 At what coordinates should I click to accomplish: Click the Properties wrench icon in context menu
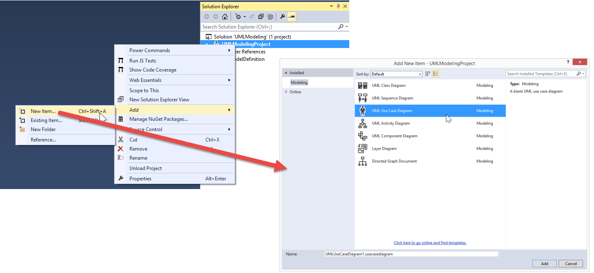121,178
